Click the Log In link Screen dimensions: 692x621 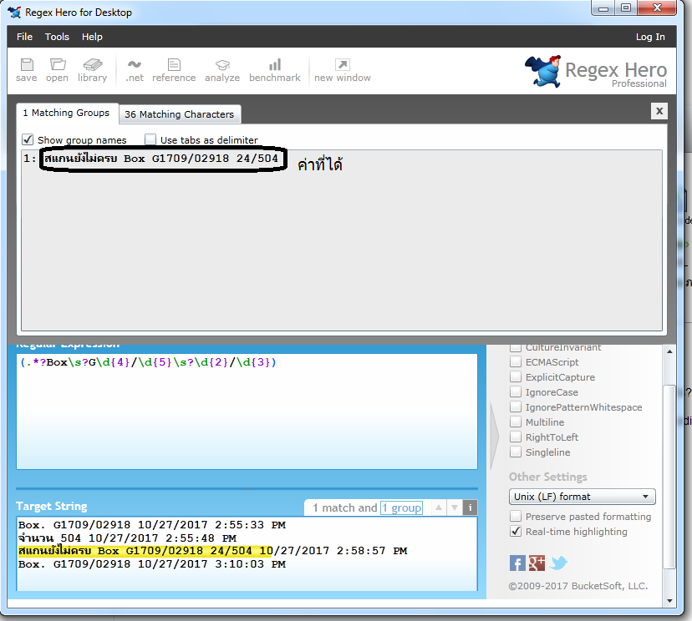click(650, 37)
